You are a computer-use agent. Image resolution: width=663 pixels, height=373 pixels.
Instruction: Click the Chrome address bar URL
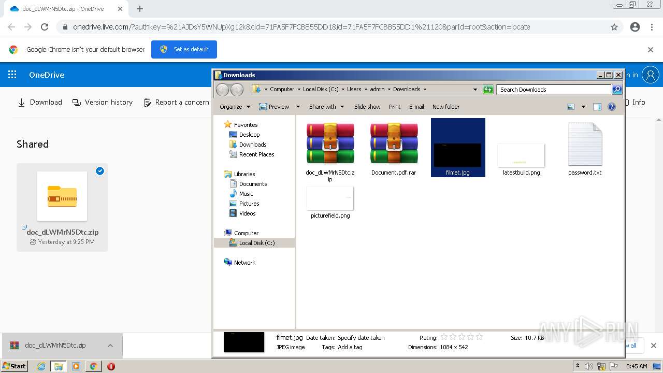(x=301, y=27)
